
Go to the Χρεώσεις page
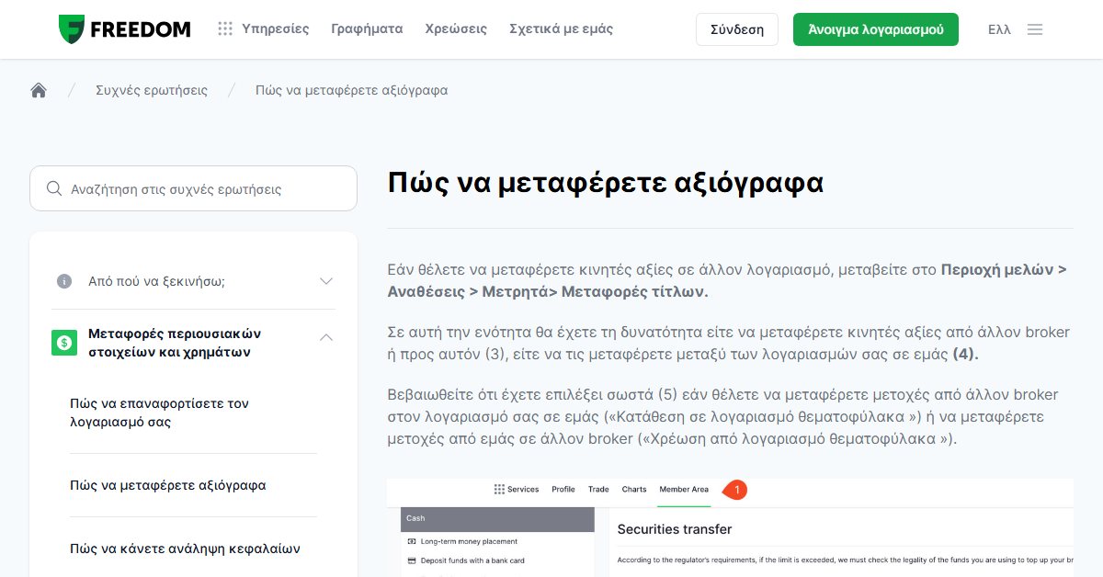click(x=456, y=28)
